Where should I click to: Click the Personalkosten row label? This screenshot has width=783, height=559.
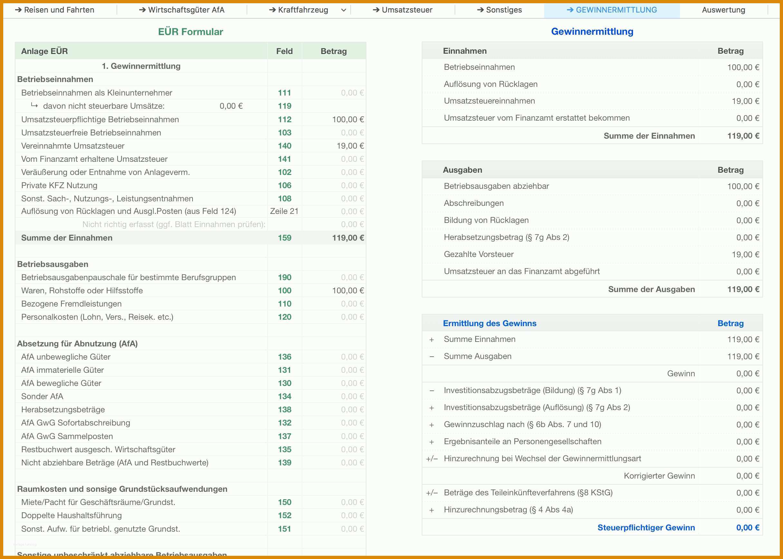(x=97, y=317)
